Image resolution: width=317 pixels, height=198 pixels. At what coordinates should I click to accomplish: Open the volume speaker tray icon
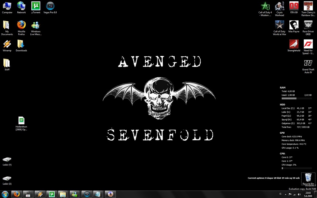[299, 194]
